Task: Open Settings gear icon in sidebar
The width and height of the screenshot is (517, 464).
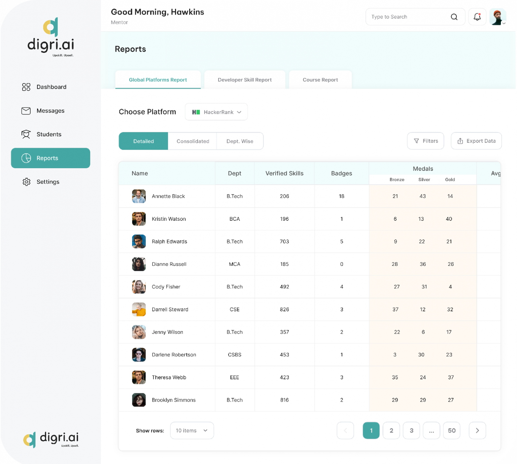Action: [26, 182]
